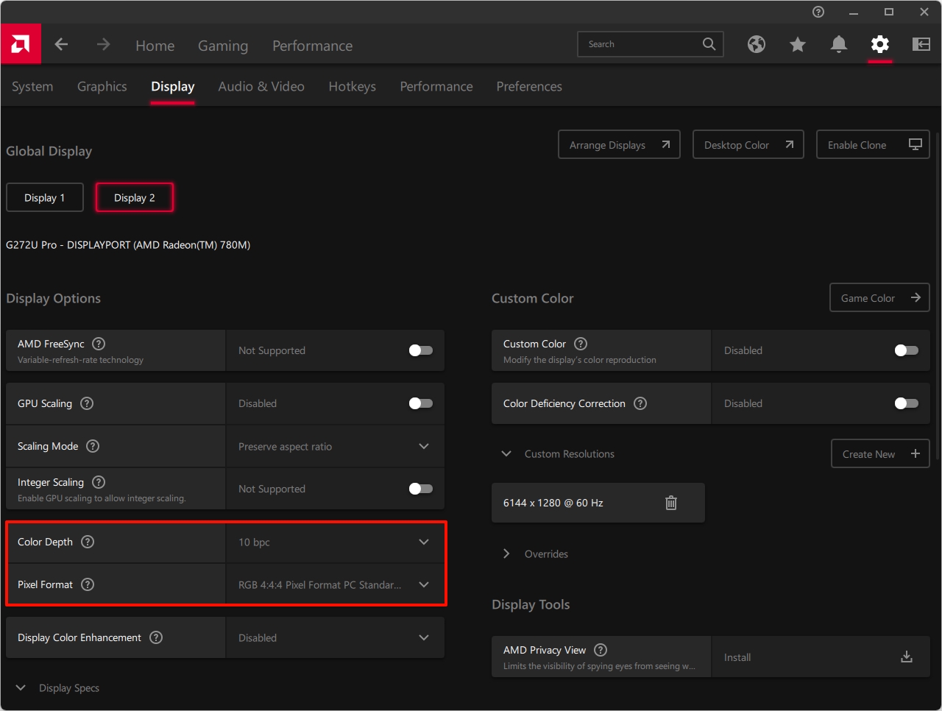
Task: Click the Arrange Displays button
Action: (619, 144)
